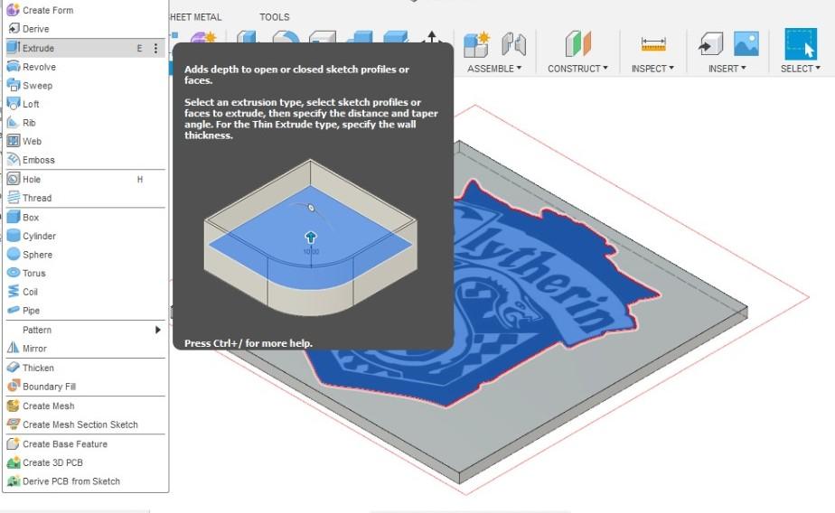Screen dimensions: 835x513
Task: Select the Emboss command
Action: (85, 160)
